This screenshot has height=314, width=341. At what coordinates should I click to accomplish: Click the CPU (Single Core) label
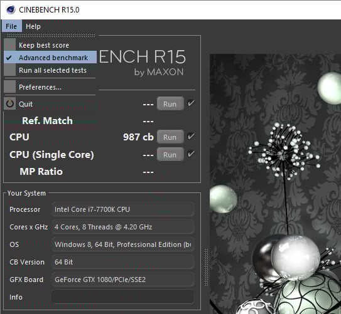[x=51, y=155]
